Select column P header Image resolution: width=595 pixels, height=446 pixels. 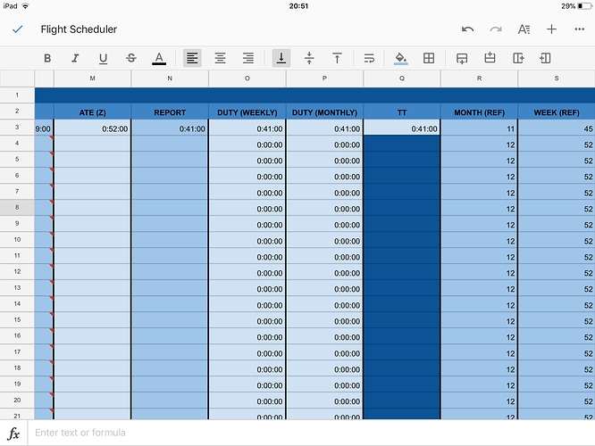tap(324, 78)
